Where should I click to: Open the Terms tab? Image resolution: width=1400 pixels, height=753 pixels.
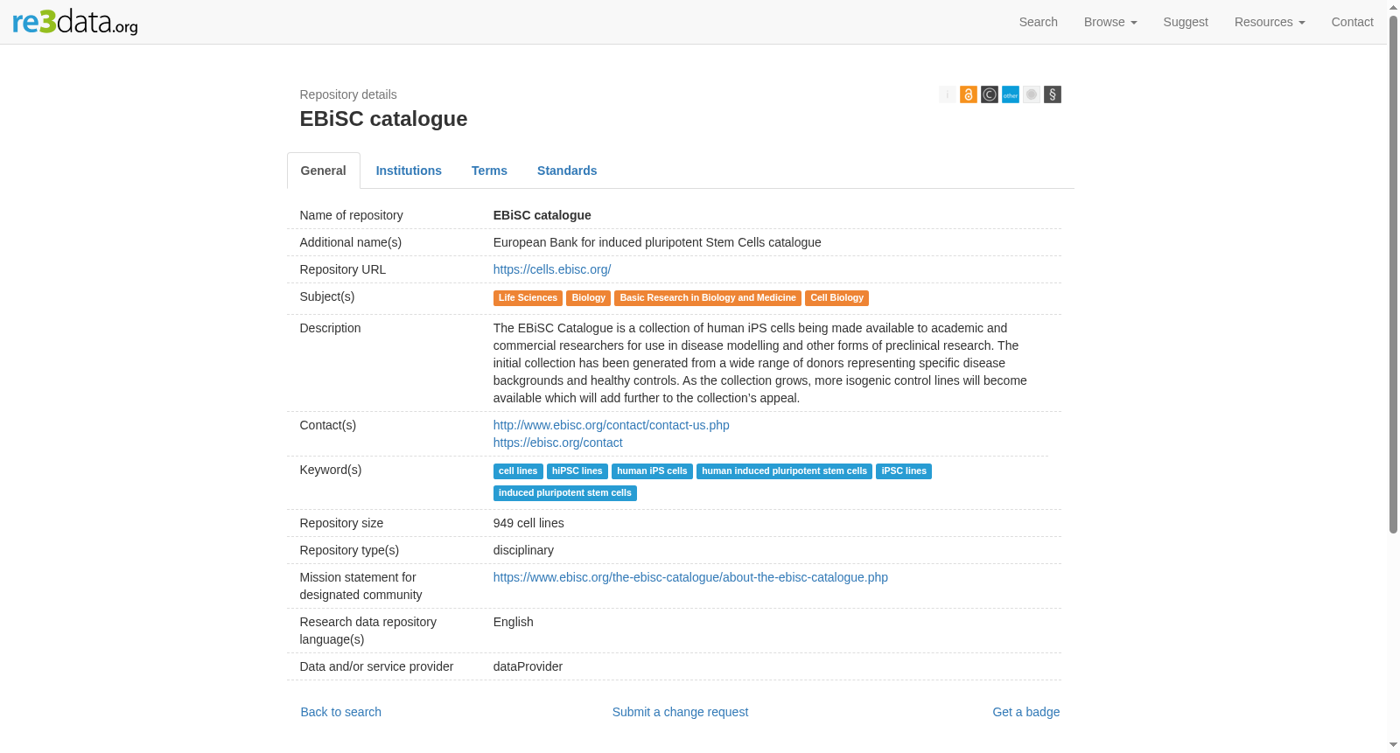click(489, 171)
